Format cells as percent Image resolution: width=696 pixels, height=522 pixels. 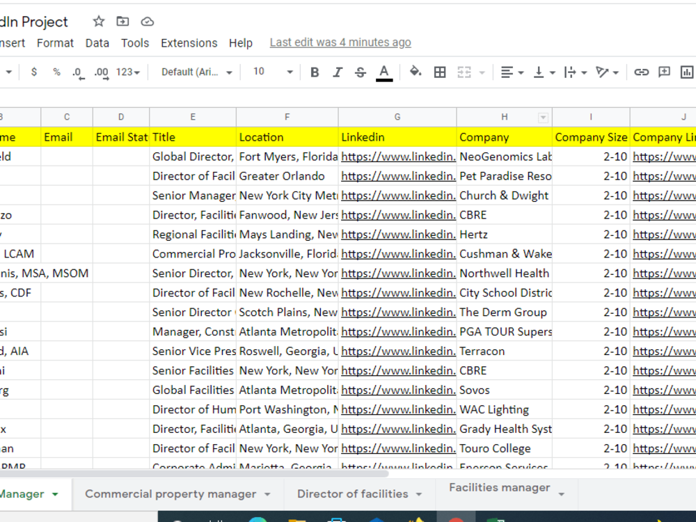pos(56,72)
